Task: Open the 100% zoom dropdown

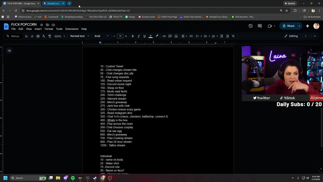Action: point(60,36)
